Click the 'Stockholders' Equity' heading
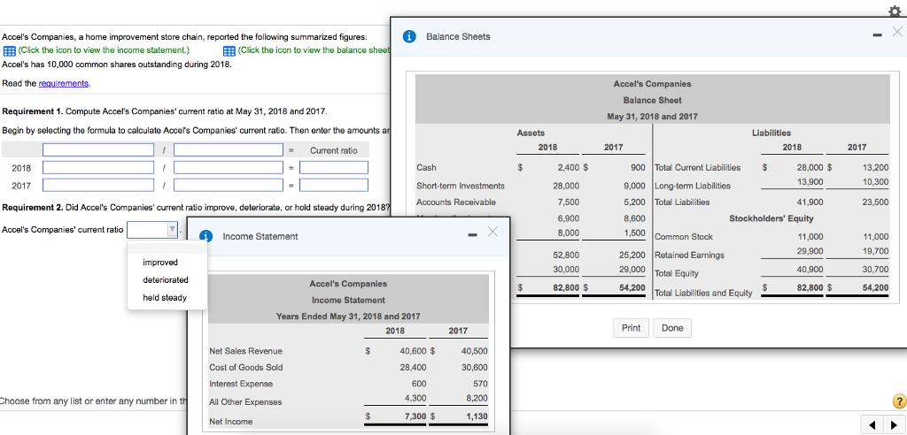Viewport: 907px width, 435px height. tap(771, 218)
